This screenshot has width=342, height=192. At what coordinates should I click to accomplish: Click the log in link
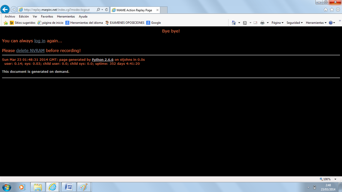tap(40, 41)
